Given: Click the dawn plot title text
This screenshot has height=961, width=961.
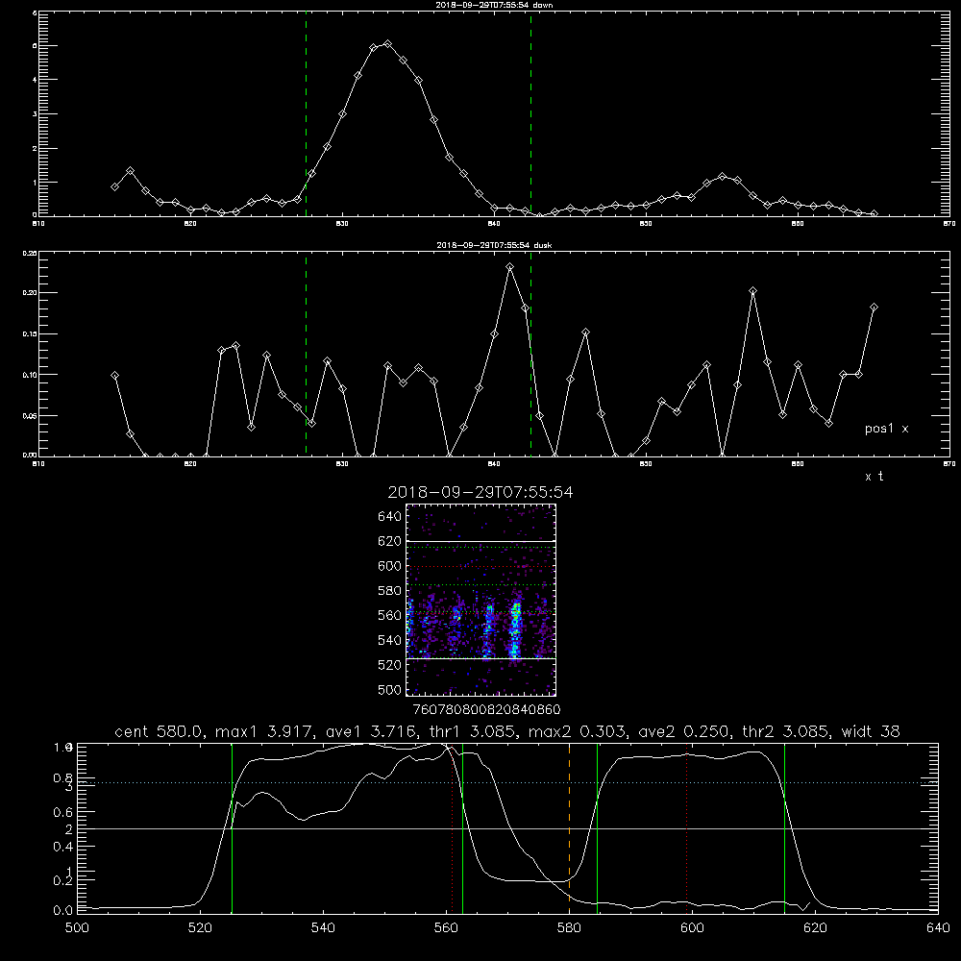Looking at the screenshot, I should (494, 5).
